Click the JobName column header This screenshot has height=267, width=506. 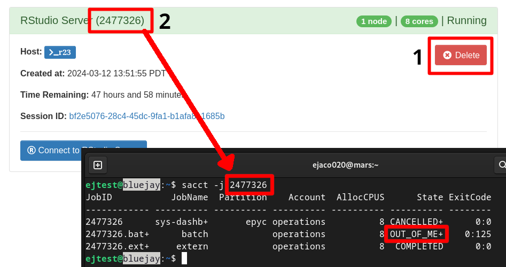[189, 197]
